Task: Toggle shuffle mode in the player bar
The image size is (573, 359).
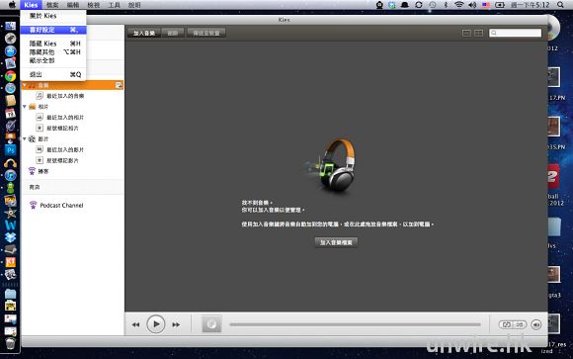Action: [x=520, y=324]
